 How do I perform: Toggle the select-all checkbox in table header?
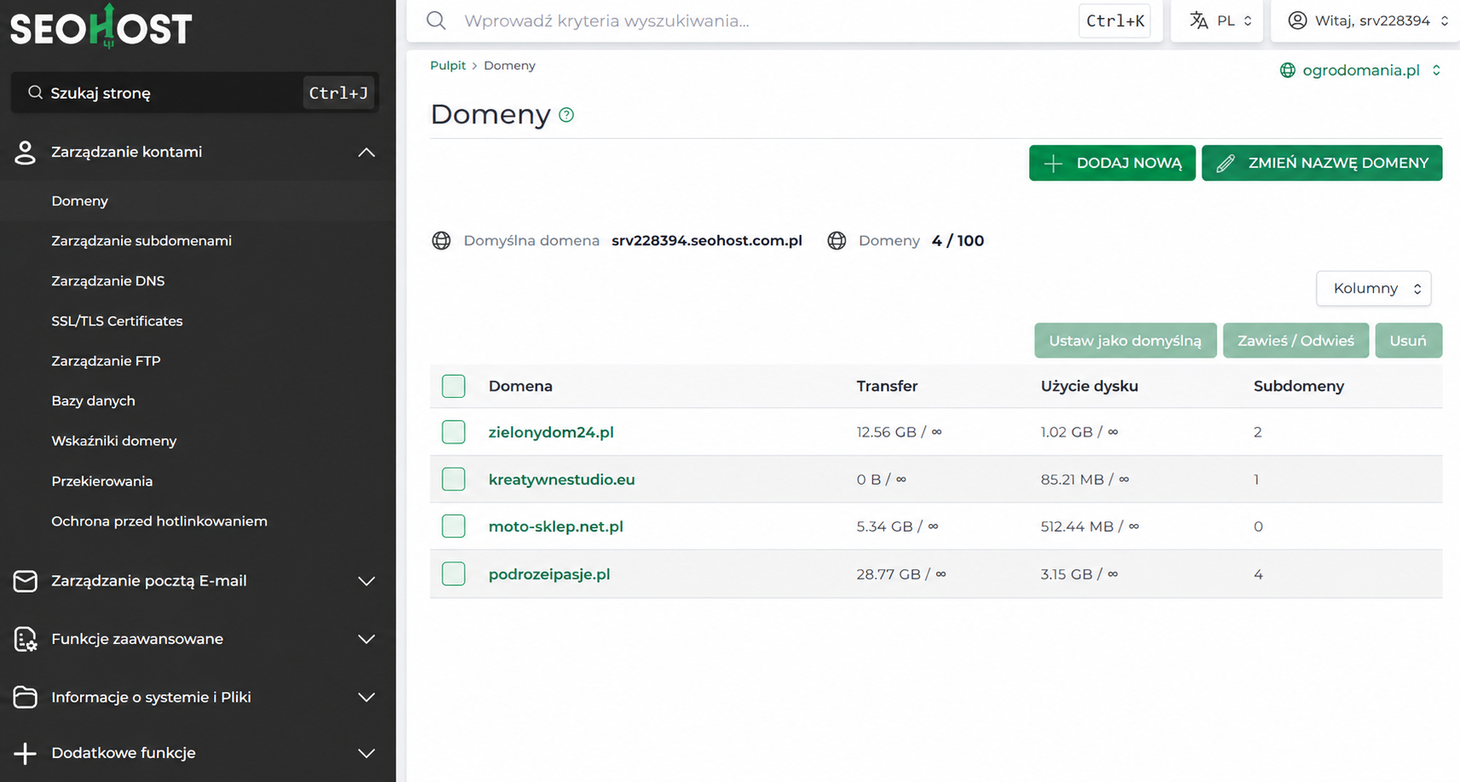pyautogui.click(x=453, y=386)
